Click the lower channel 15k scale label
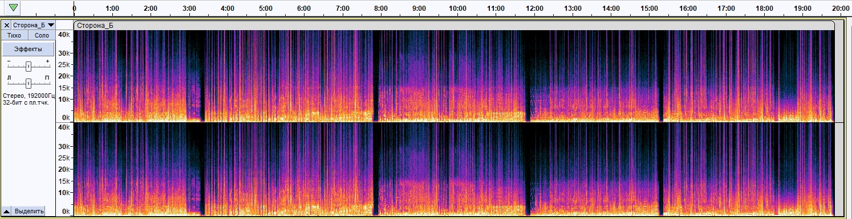Screen dimensions: 852x219 64,181
